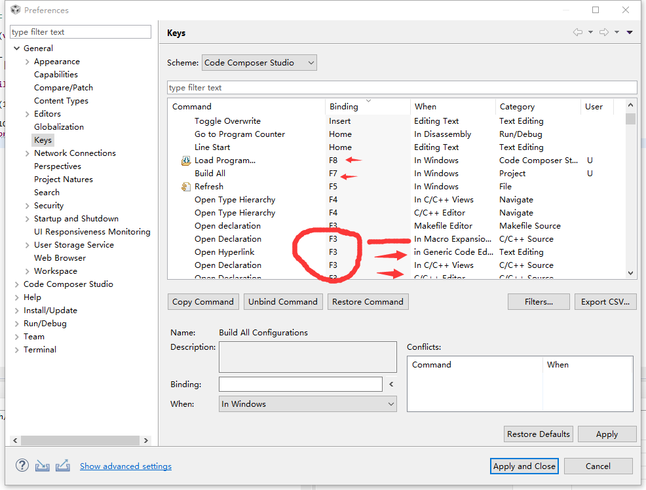This screenshot has height=490, width=646.
Task: Click the Refresh command icon
Action: (x=186, y=187)
